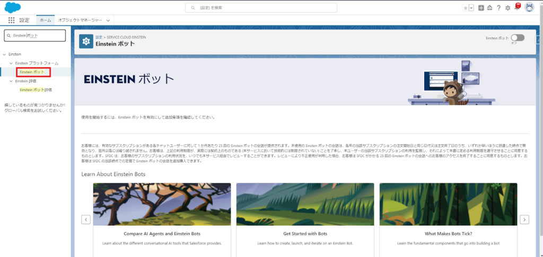Go to next carousel card with right arrow
The width and height of the screenshot is (543, 257).
[524, 219]
